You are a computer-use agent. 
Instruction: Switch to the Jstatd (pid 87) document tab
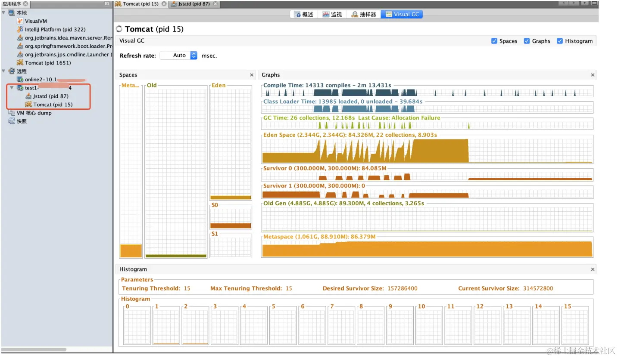[x=194, y=4]
